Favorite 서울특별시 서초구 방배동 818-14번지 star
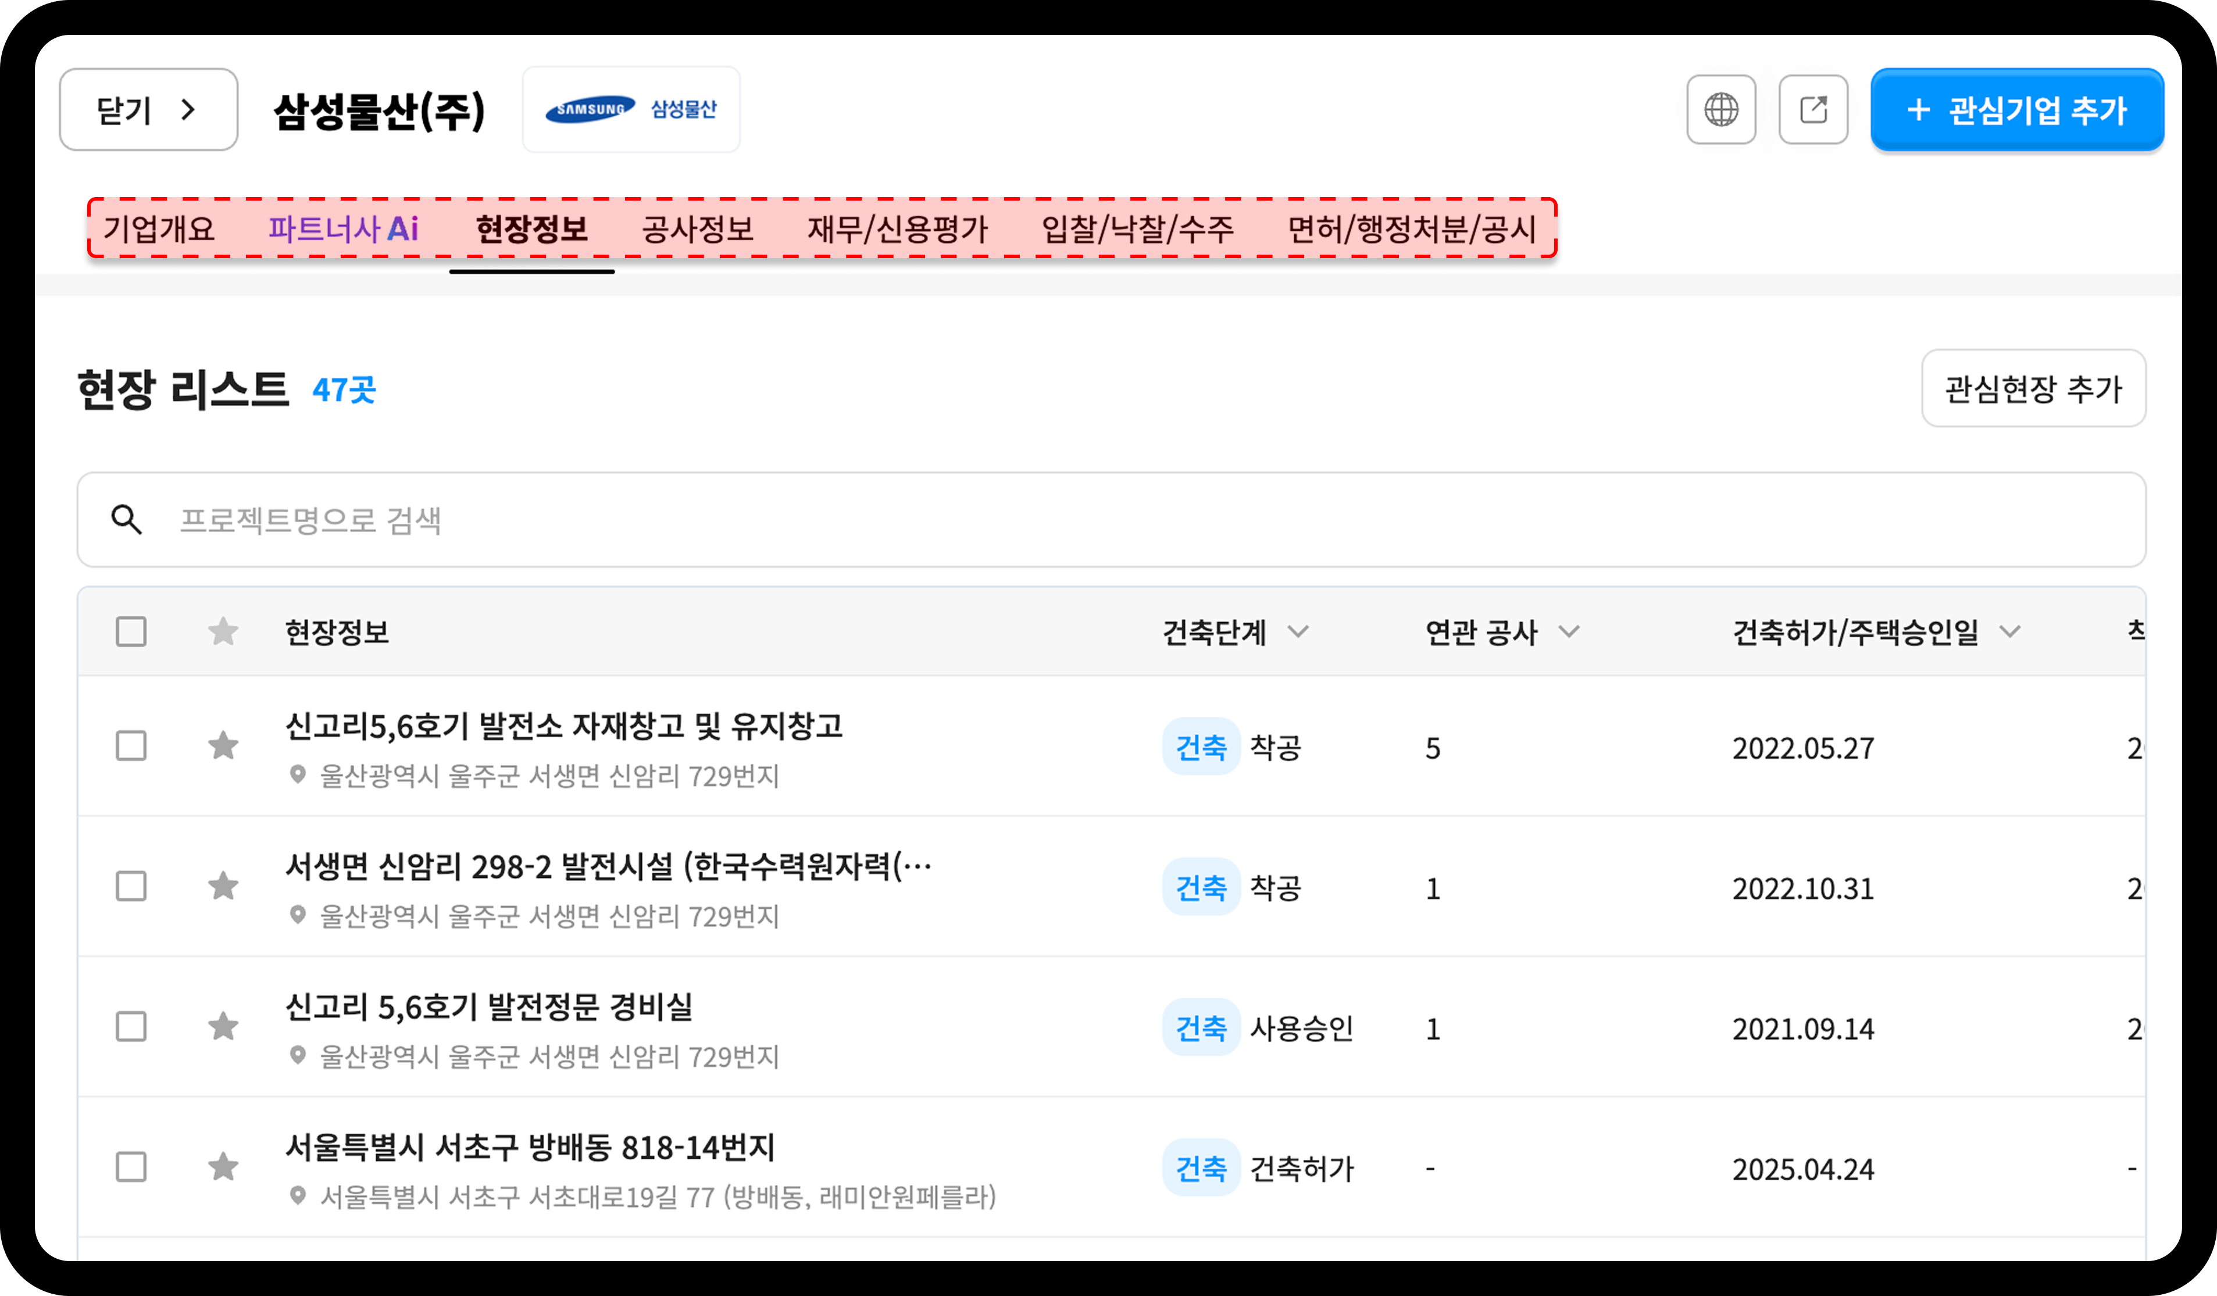This screenshot has width=2217, height=1296. tap(223, 1168)
